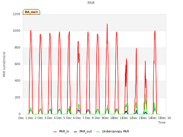This screenshot has height=137, width=183.
Task: Toggle Undercanopy PAR legend entry
Action: pos(113,131)
